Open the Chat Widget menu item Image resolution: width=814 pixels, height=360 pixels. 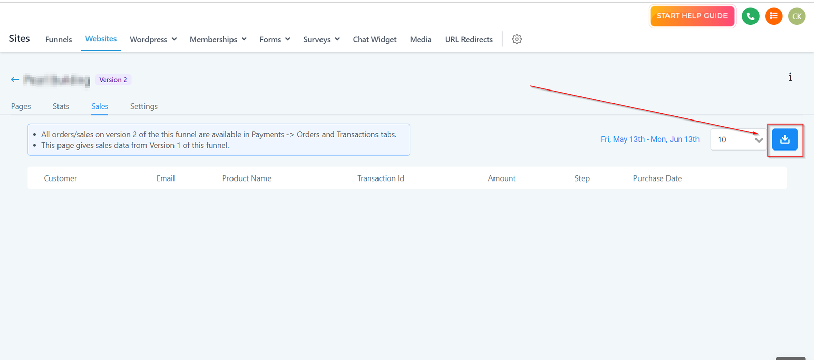click(374, 39)
